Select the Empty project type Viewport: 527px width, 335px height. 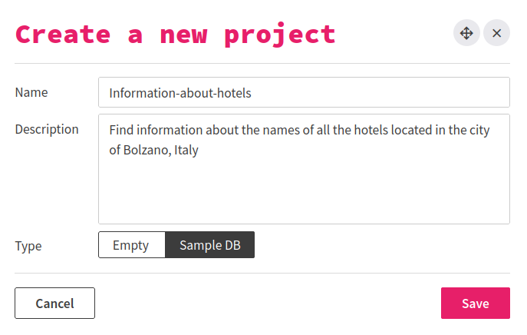[x=132, y=246]
